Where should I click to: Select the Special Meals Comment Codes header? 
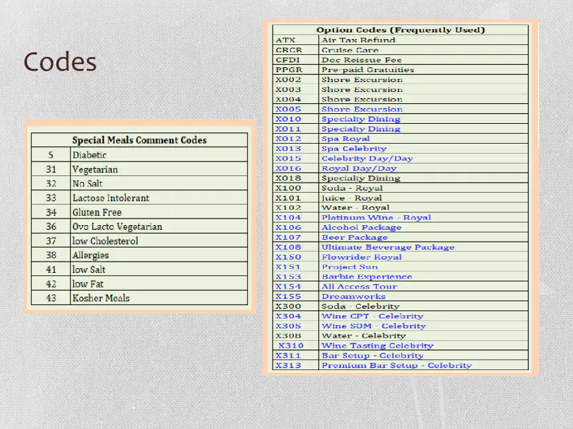139,140
